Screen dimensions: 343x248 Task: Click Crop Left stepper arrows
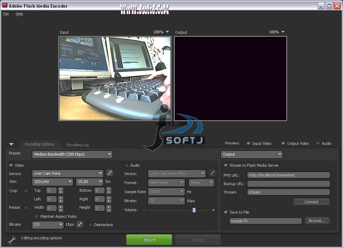pyautogui.click(x=61, y=199)
